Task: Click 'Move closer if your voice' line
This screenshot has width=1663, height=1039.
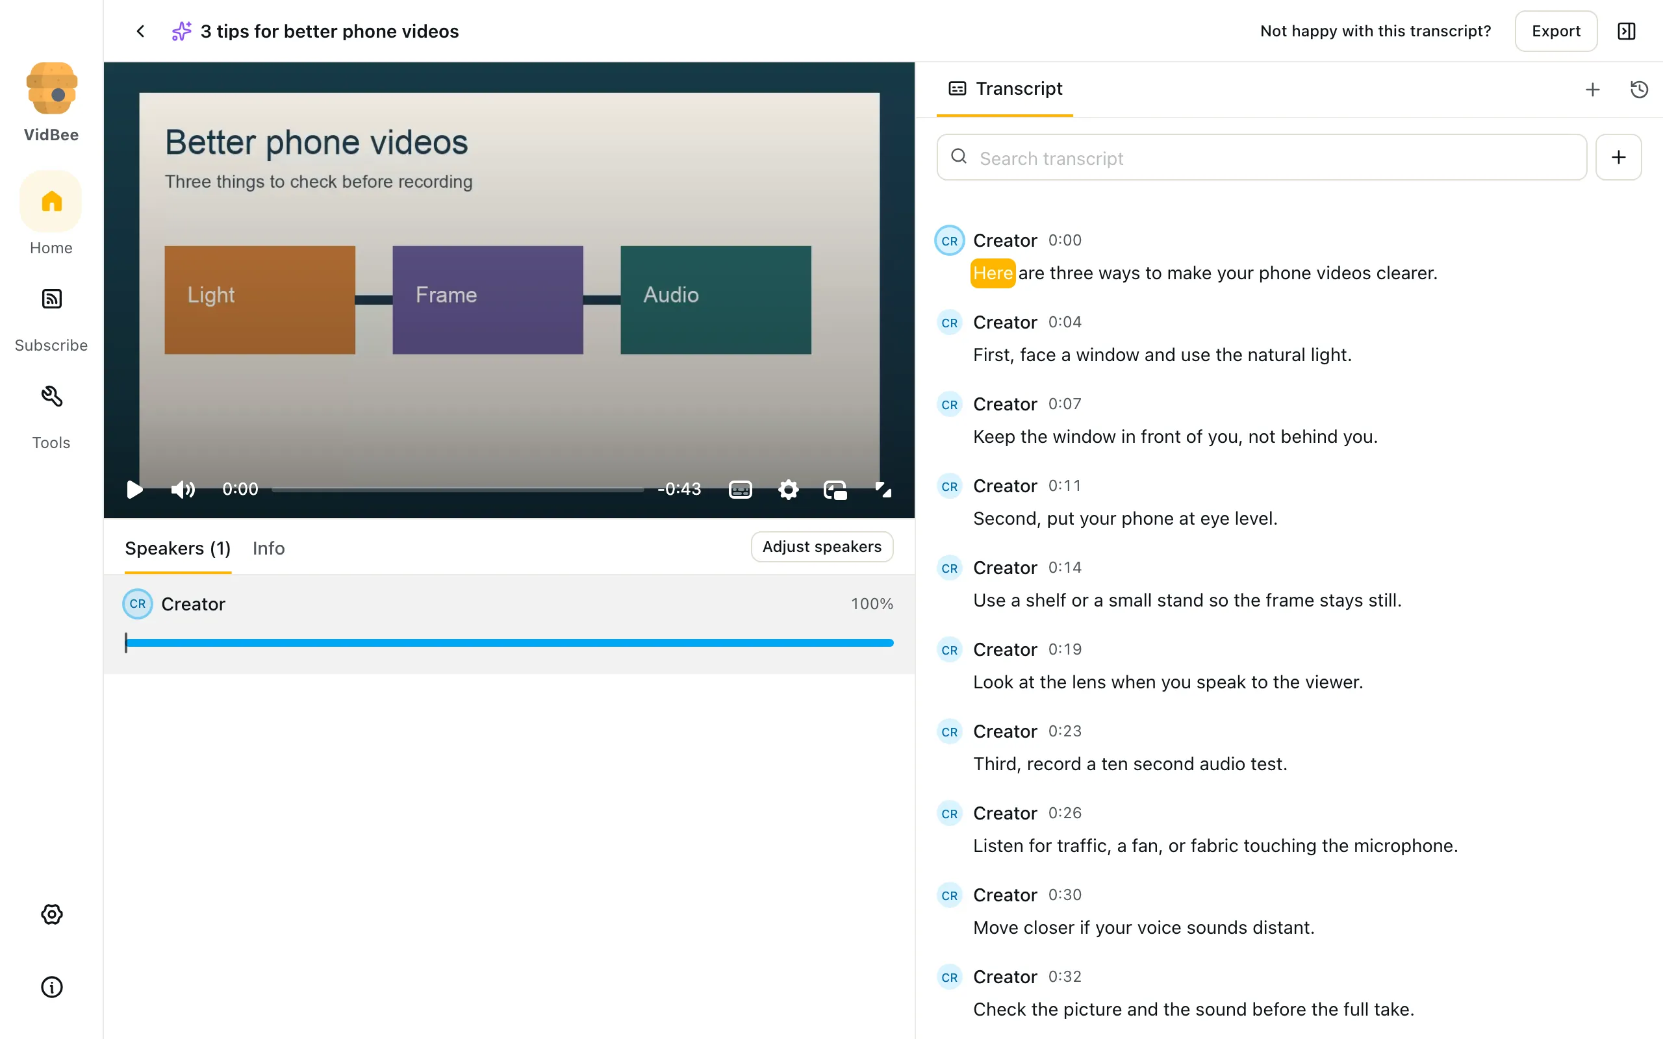Action: [x=1143, y=928]
